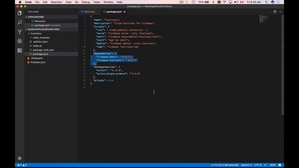Open the Apple menu

(20, 2)
